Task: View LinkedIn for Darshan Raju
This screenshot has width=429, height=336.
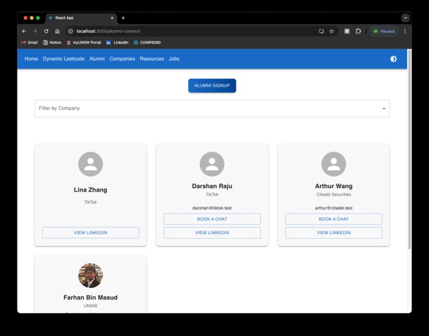Action: [x=212, y=232]
